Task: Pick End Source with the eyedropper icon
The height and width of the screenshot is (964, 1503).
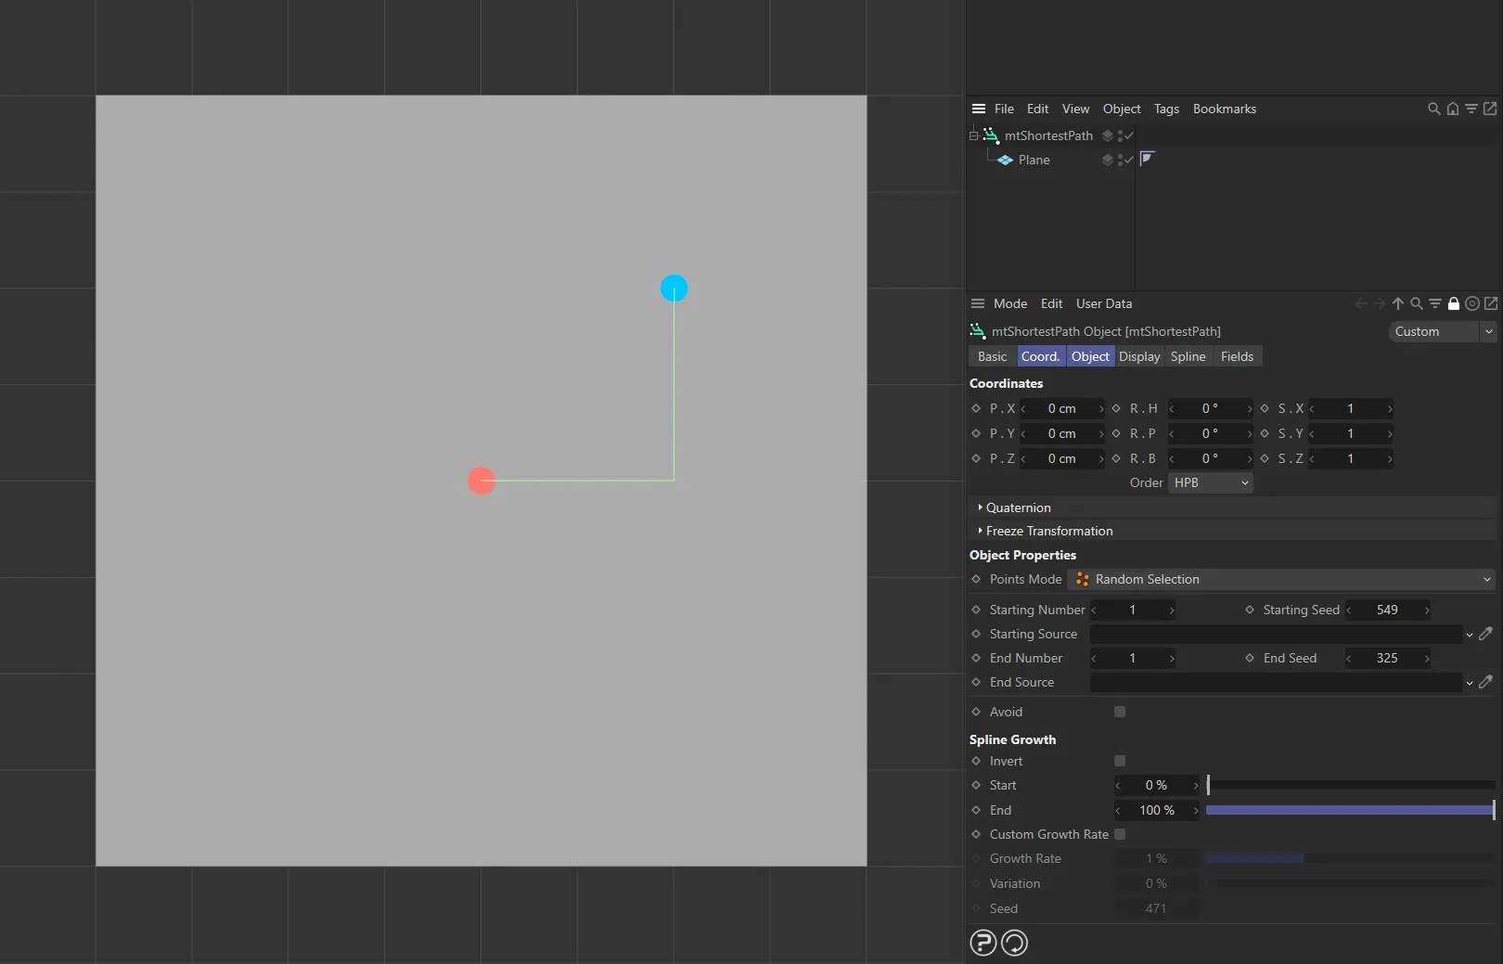Action: 1487,682
